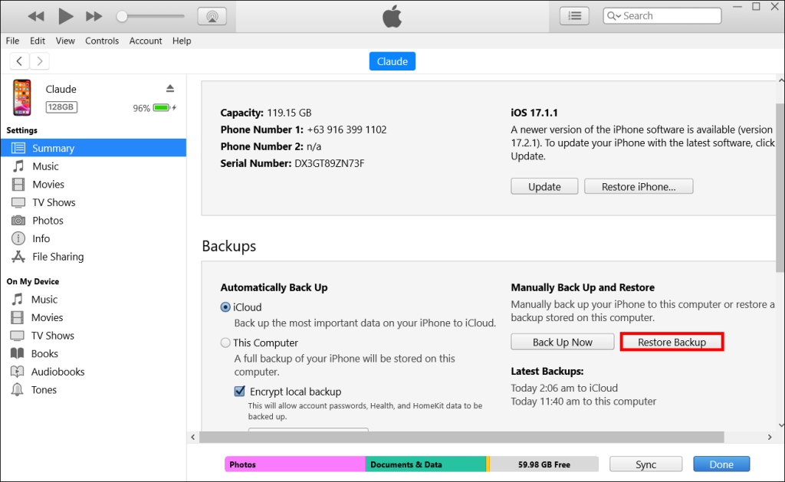Choose This Computer as backup destination

pos(225,343)
